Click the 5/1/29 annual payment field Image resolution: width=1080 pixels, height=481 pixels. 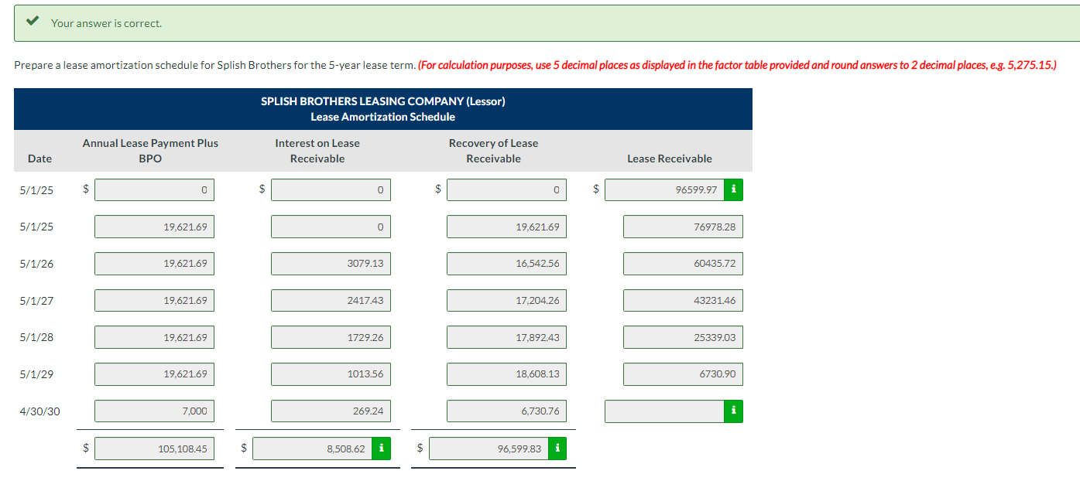[155, 374]
